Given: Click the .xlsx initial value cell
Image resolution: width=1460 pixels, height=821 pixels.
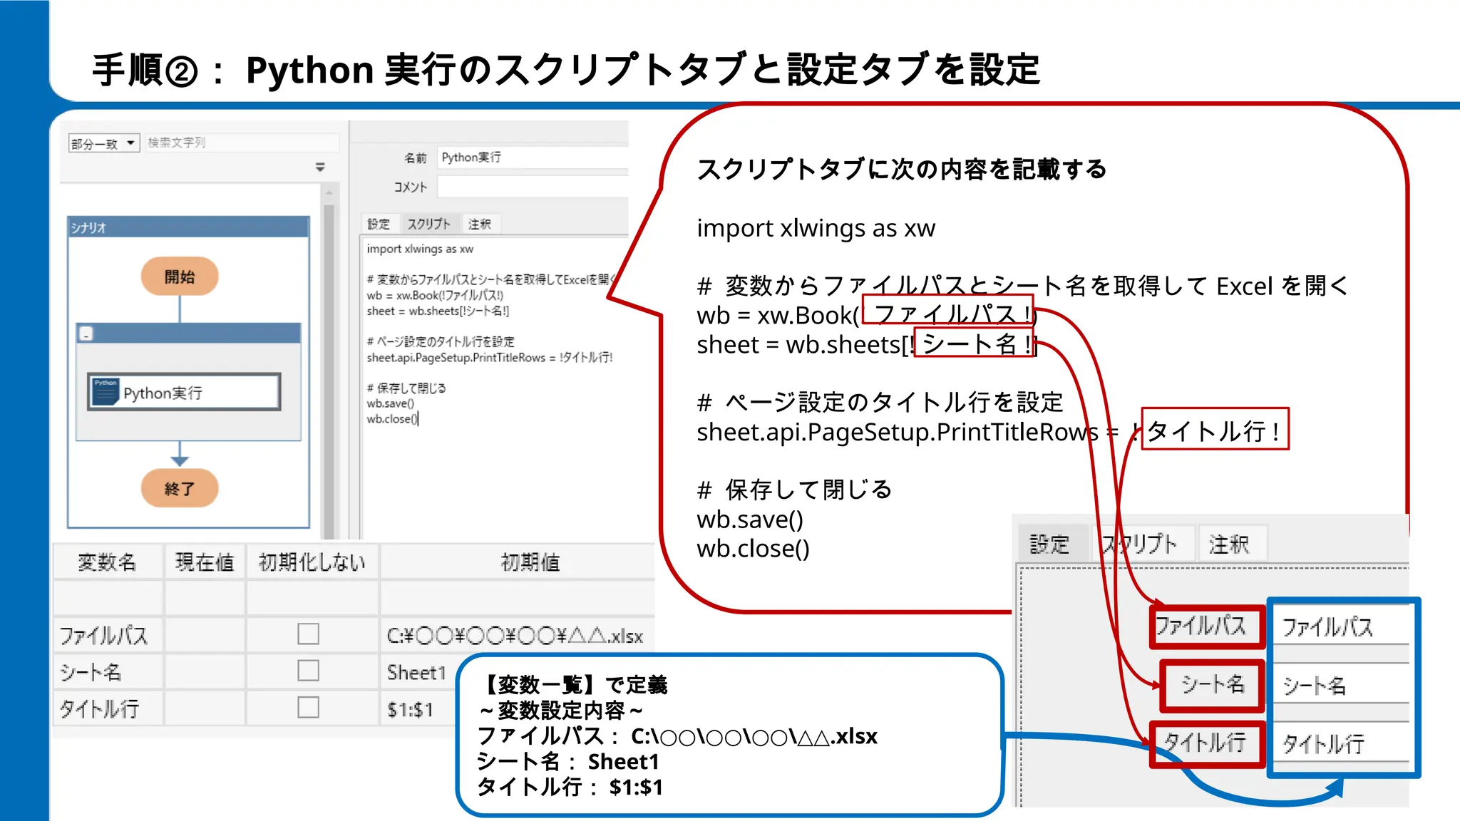Looking at the screenshot, I should tap(517, 635).
